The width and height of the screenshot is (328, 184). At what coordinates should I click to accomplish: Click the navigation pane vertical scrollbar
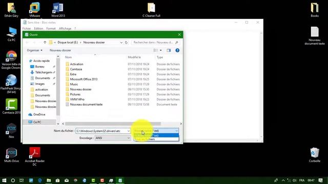pos(58,87)
